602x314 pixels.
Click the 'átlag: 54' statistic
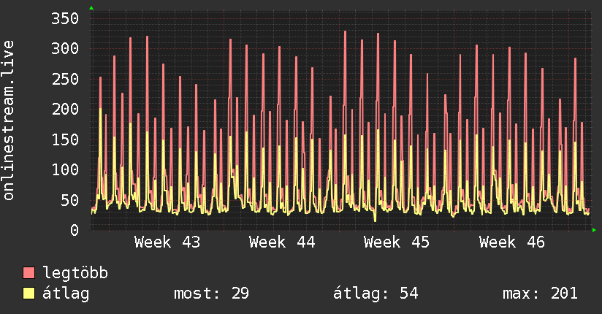coord(376,294)
